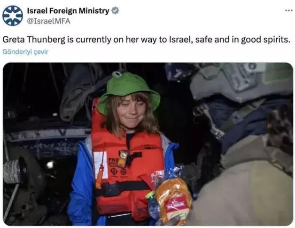Select the tweet text about Greta Thunberg
Screen dimensions: 295x228
pos(147,40)
